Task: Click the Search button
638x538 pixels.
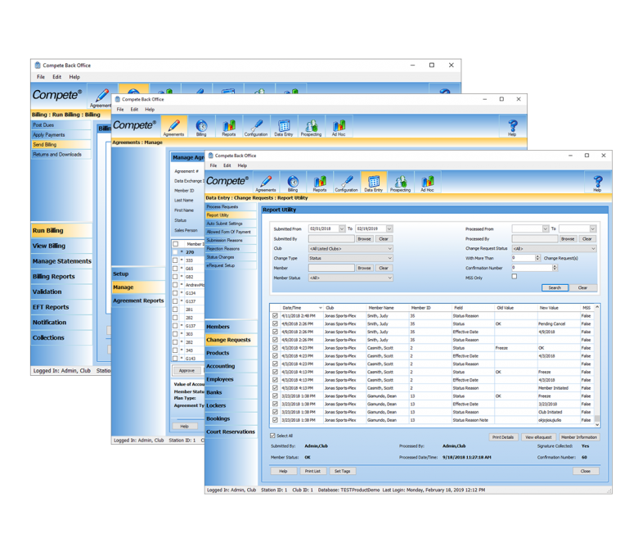Action: (x=555, y=287)
